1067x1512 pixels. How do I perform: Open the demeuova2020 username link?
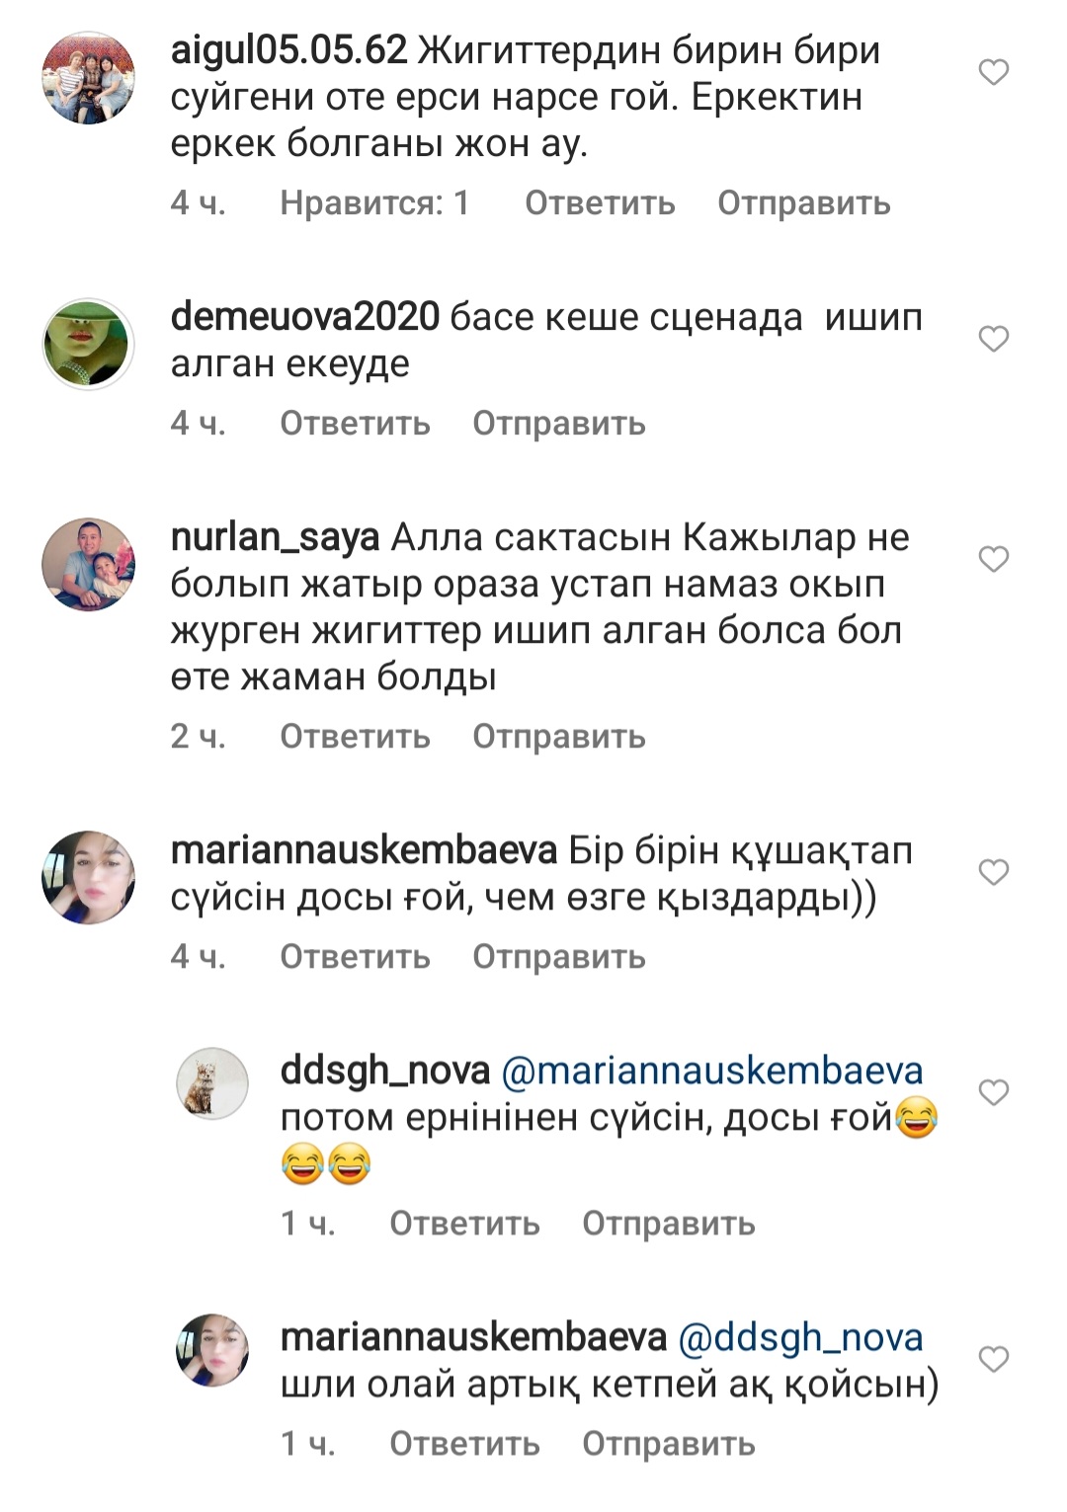click(x=304, y=317)
